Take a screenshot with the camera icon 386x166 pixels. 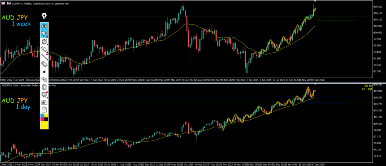click(x=44, y=102)
